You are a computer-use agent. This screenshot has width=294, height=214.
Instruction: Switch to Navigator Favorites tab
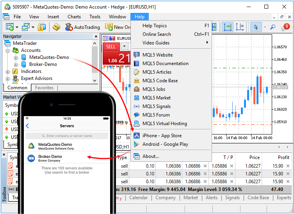[x=44, y=88]
